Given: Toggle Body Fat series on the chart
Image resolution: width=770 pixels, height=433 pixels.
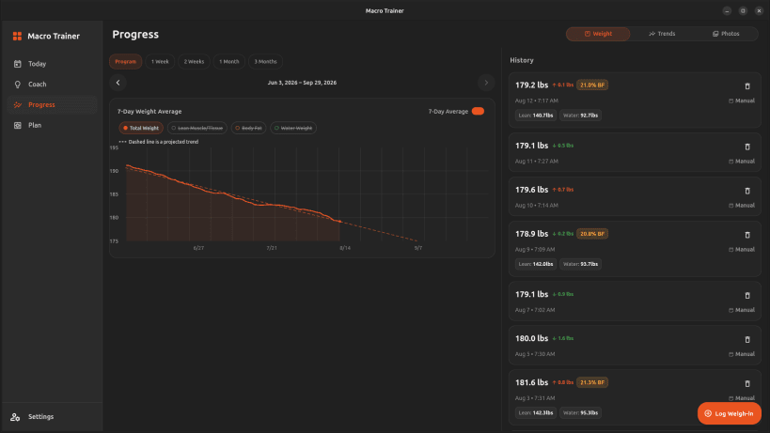Looking at the screenshot, I should [248, 128].
